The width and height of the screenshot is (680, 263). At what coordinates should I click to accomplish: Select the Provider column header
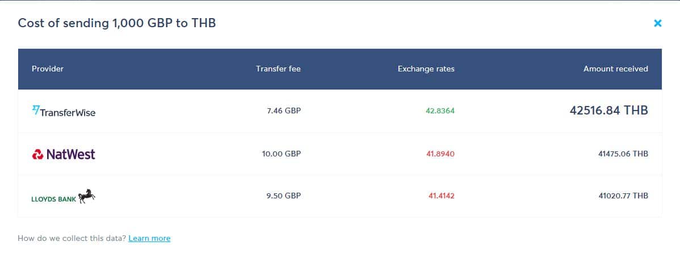click(x=48, y=69)
